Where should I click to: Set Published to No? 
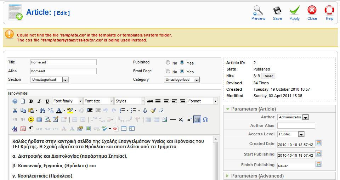tap(168, 62)
